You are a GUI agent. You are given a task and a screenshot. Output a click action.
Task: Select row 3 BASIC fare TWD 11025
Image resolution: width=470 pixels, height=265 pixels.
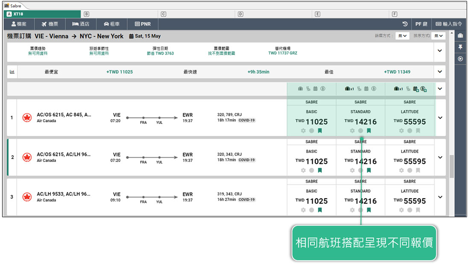[311, 201]
